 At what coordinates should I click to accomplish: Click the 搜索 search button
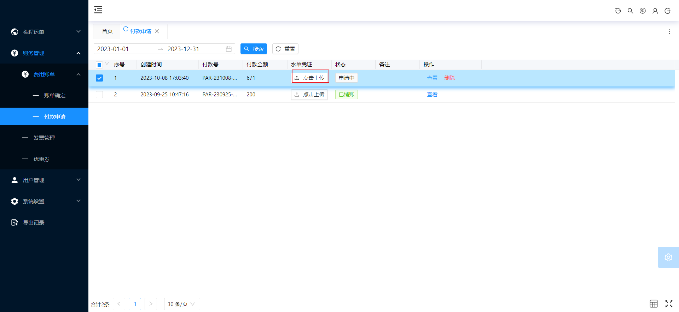coord(254,49)
